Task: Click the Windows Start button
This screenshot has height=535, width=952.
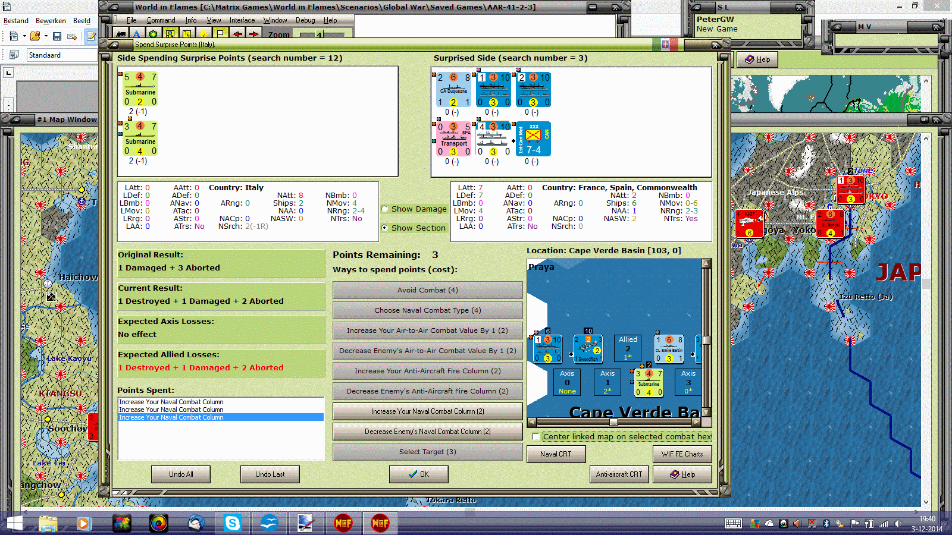Action: tap(14, 523)
